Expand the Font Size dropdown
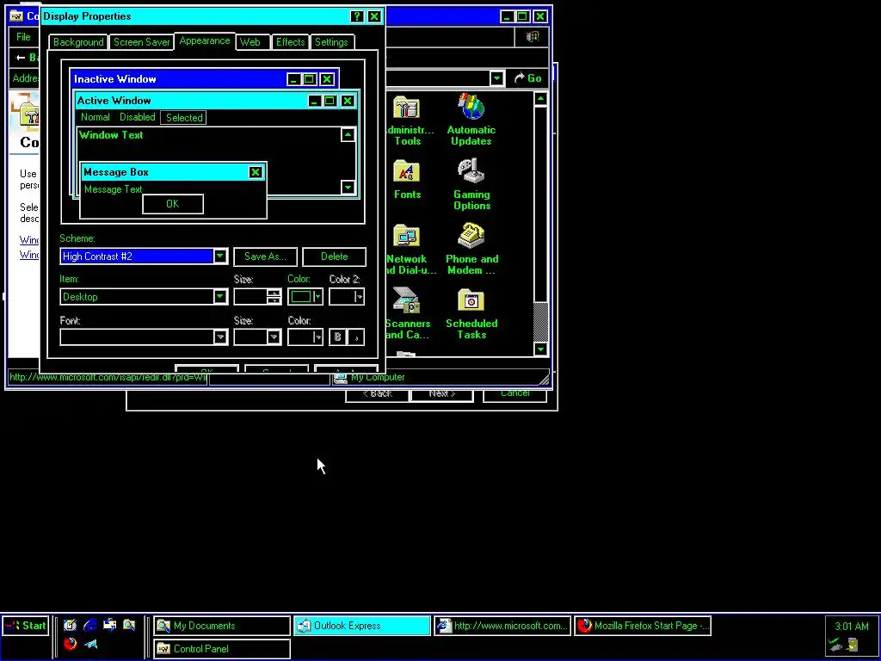 274,337
